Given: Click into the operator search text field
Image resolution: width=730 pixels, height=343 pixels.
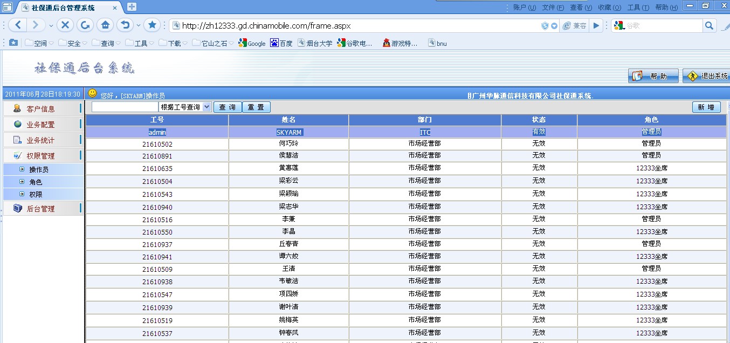Looking at the screenshot, I should (x=125, y=107).
